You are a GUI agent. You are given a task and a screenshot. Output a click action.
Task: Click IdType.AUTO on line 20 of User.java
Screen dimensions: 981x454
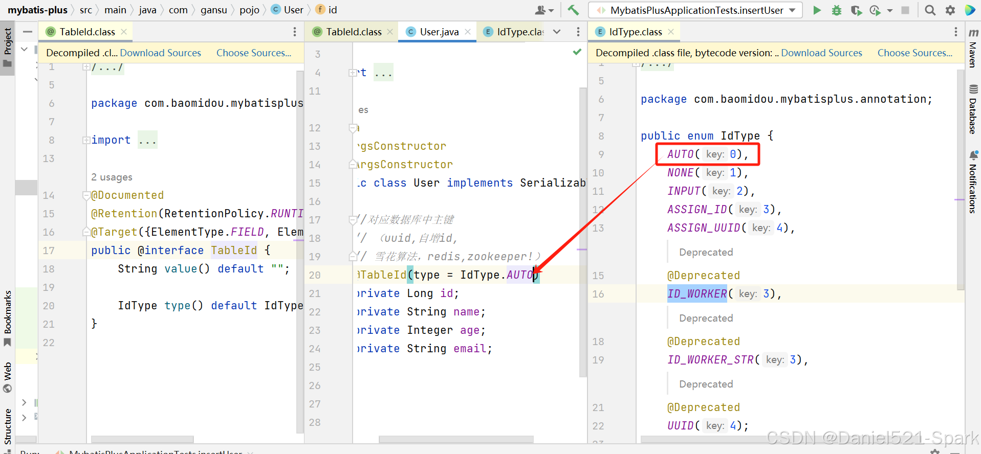pyautogui.click(x=497, y=275)
